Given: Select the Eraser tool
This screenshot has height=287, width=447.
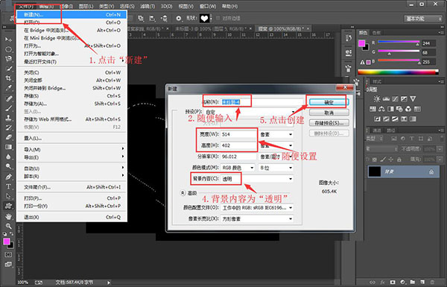Looking at the screenshot, I should click(8, 137).
